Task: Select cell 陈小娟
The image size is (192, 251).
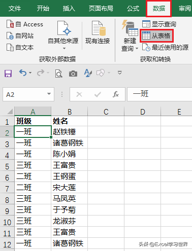Action: (70, 154)
